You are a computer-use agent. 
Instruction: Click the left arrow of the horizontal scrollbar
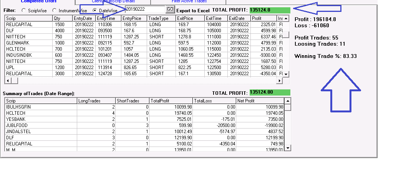pyautogui.click(x=8, y=81)
